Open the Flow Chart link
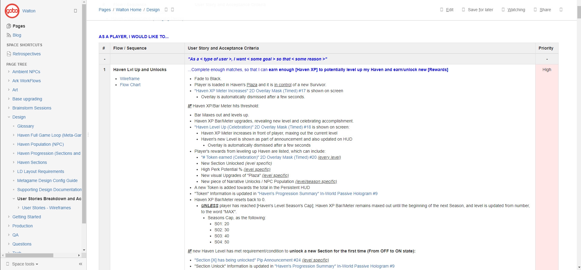This screenshot has width=581, height=270. [x=130, y=85]
